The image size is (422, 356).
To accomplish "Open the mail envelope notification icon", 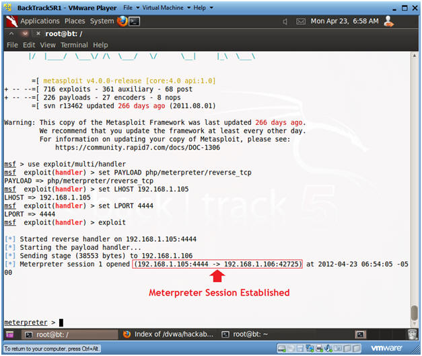I will 301,21.
